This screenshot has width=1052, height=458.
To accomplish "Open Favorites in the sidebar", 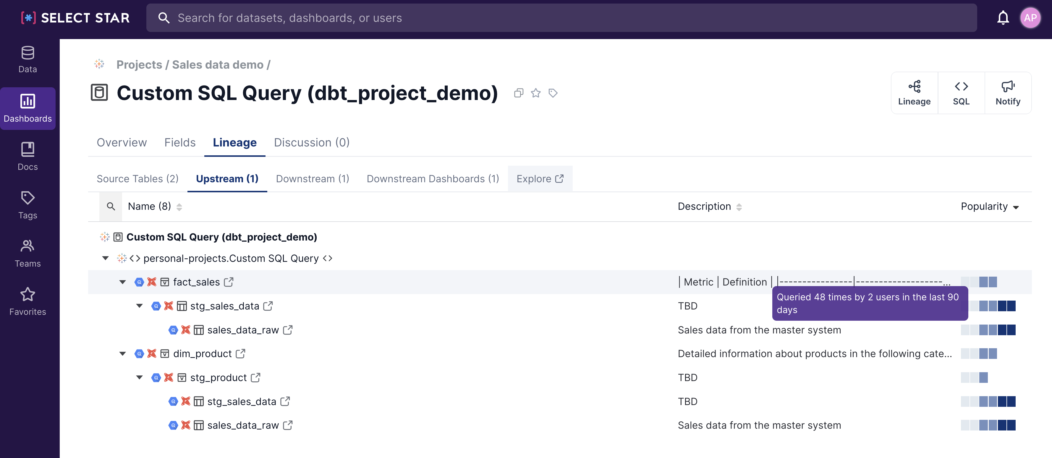I will pos(28,301).
